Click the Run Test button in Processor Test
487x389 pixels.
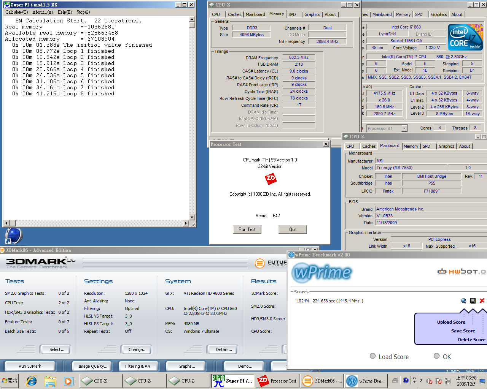(247, 229)
